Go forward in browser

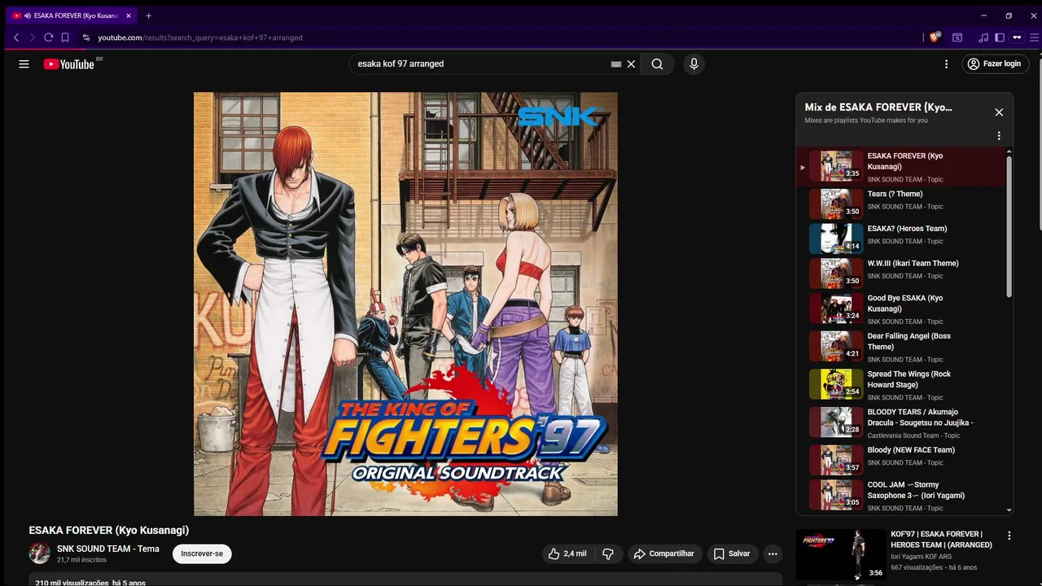(33, 37)
